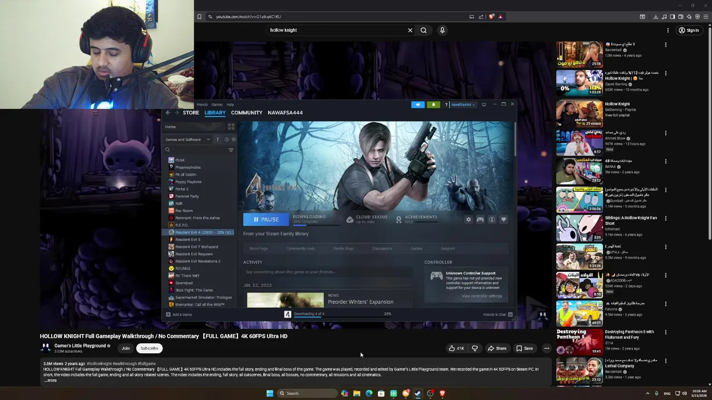Like the Hollow Knight video
712x400 pixels.
point(456,348)
